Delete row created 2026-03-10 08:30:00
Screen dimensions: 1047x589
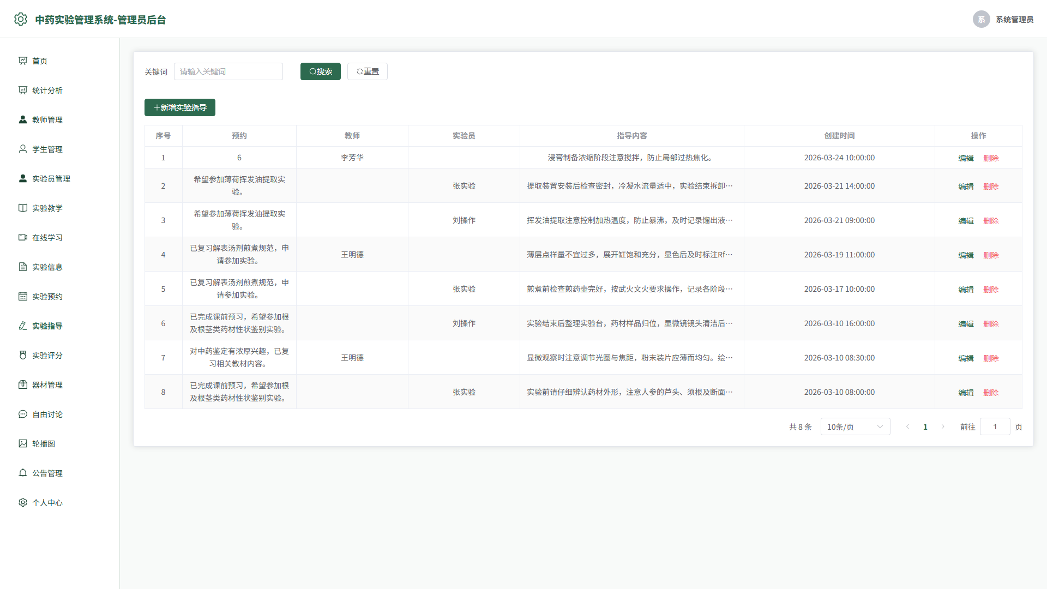pyautogui.click(x=991, y=358)
